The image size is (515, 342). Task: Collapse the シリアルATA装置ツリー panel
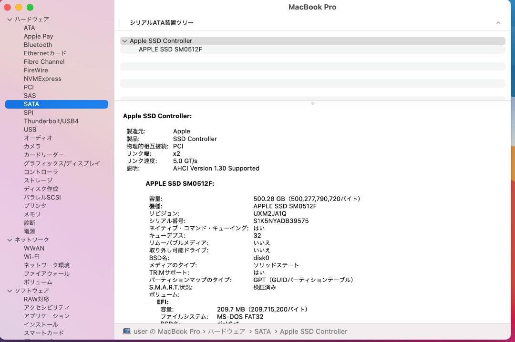pos(498,22)
